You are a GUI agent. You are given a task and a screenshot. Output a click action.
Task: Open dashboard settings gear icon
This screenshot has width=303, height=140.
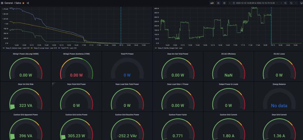click(x=224, y=3)
